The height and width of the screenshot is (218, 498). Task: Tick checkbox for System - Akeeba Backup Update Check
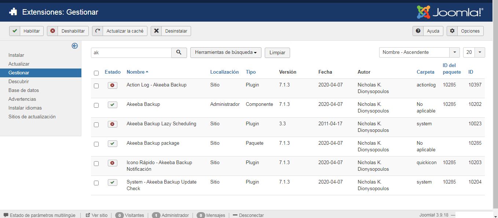click(96, 183)
